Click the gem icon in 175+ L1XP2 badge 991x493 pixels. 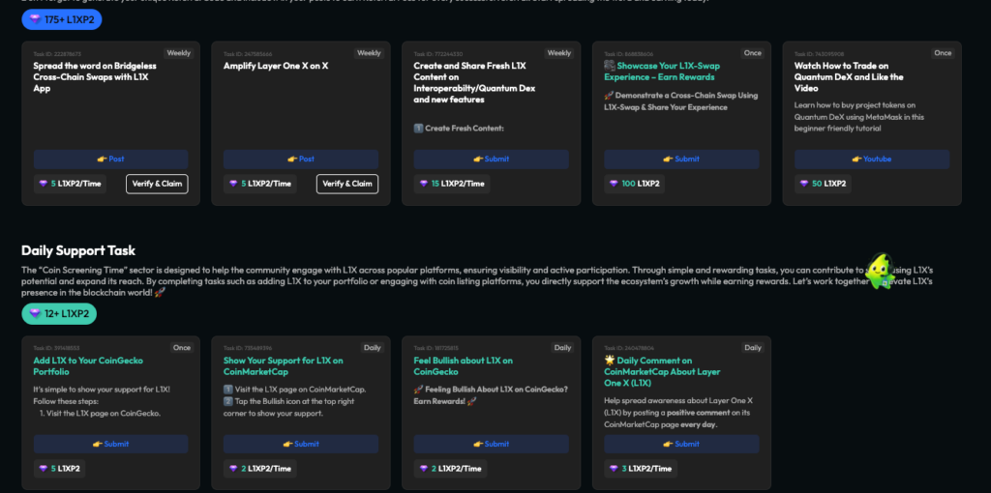tap(36, 18)
